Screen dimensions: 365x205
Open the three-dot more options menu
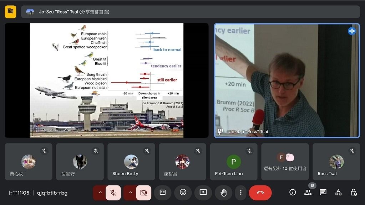tap(241, 193)
